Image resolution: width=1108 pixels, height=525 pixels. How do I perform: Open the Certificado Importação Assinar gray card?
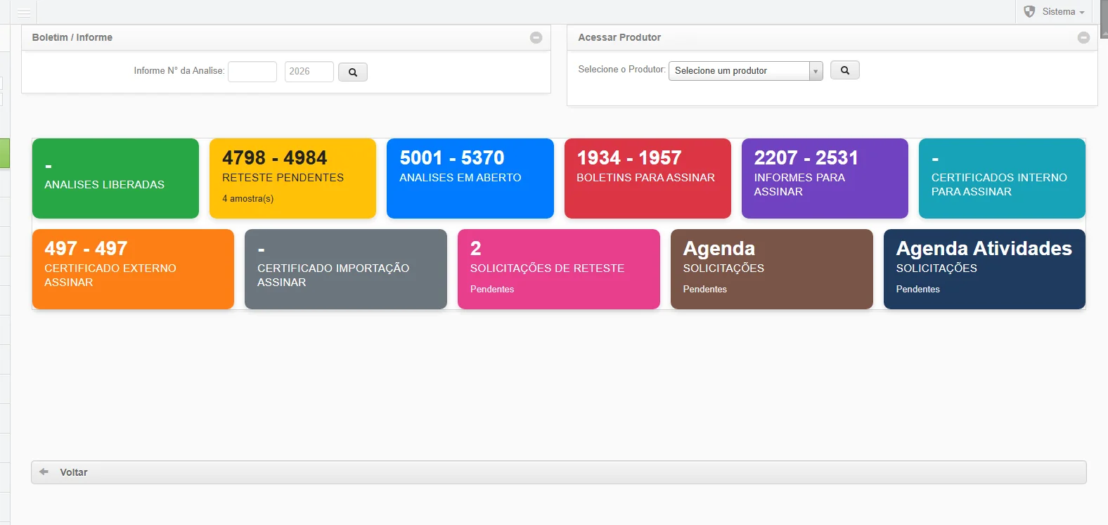[x=346, y=269]
